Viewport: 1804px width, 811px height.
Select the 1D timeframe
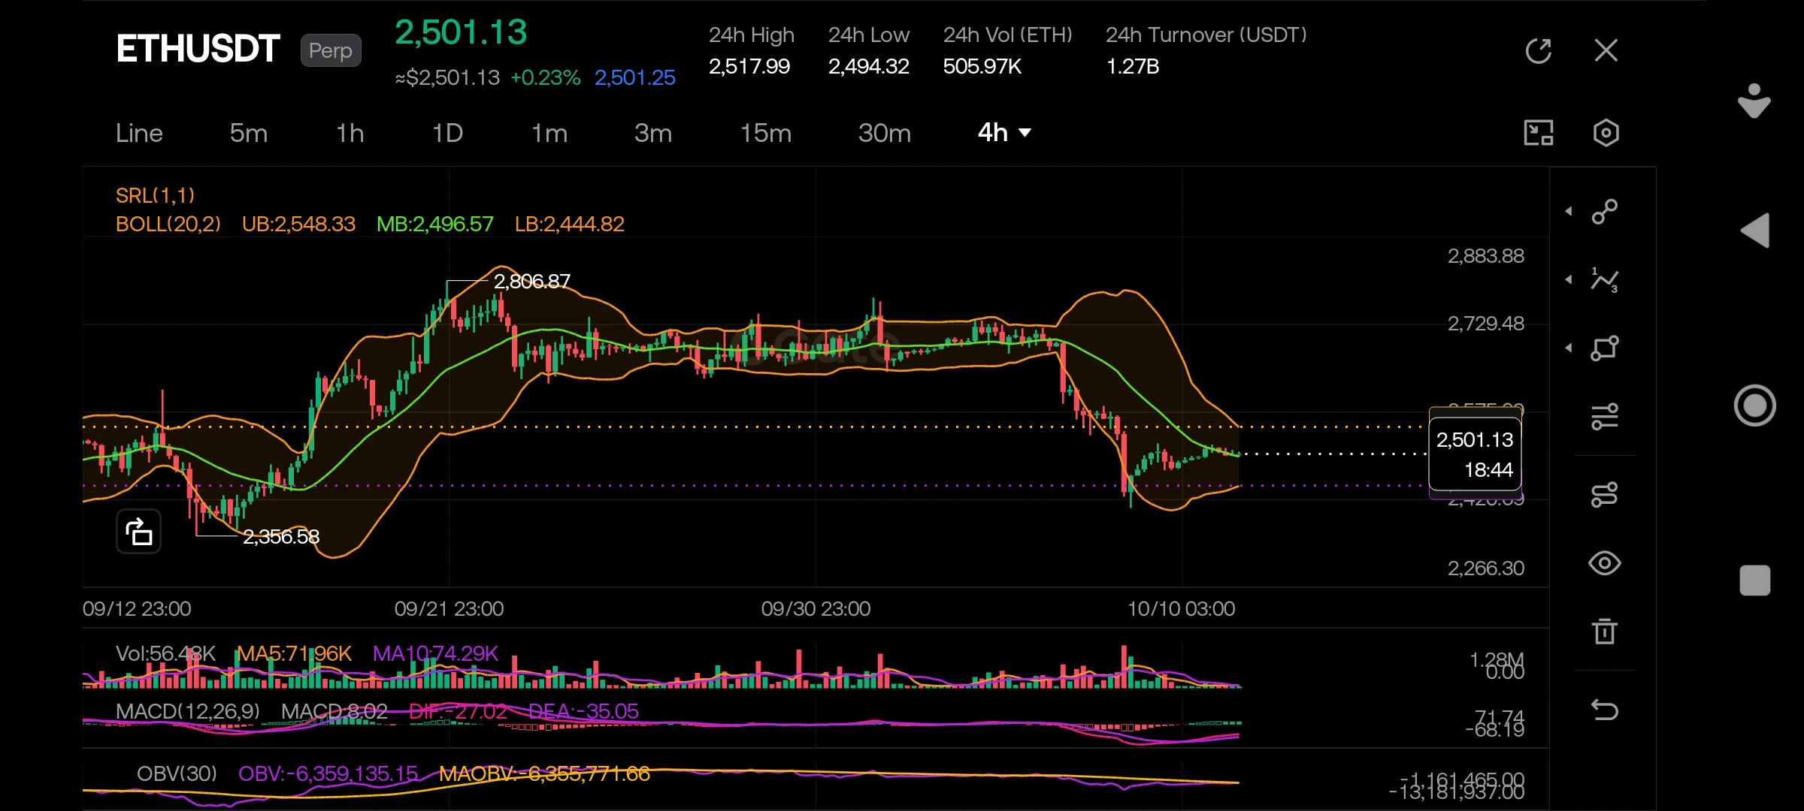tap(447, 133)
